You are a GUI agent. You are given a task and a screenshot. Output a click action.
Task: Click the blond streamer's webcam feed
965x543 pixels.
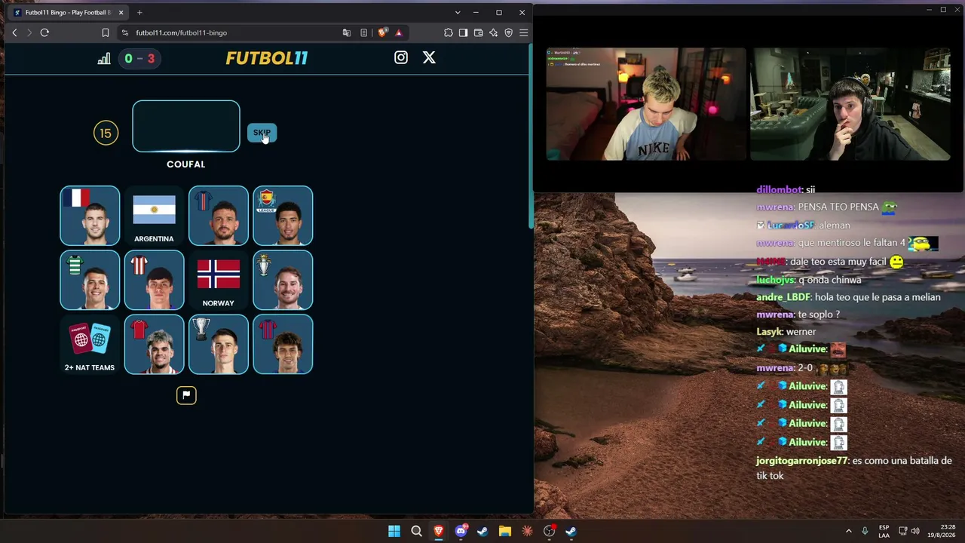click(x=646, y=104)
